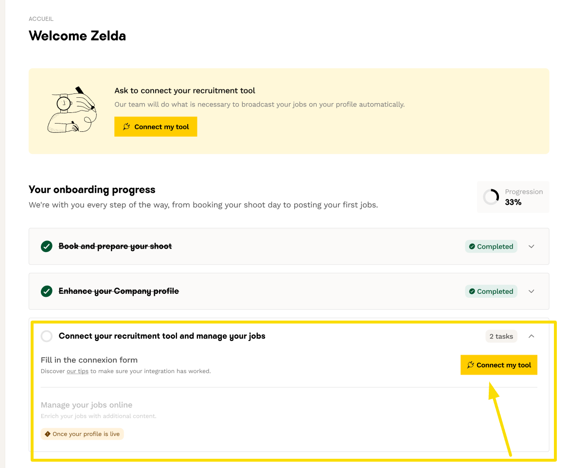Viewport: 569px width, 468px height.
Task: Click the 2 tasks badge
Action: click(501, 336)
